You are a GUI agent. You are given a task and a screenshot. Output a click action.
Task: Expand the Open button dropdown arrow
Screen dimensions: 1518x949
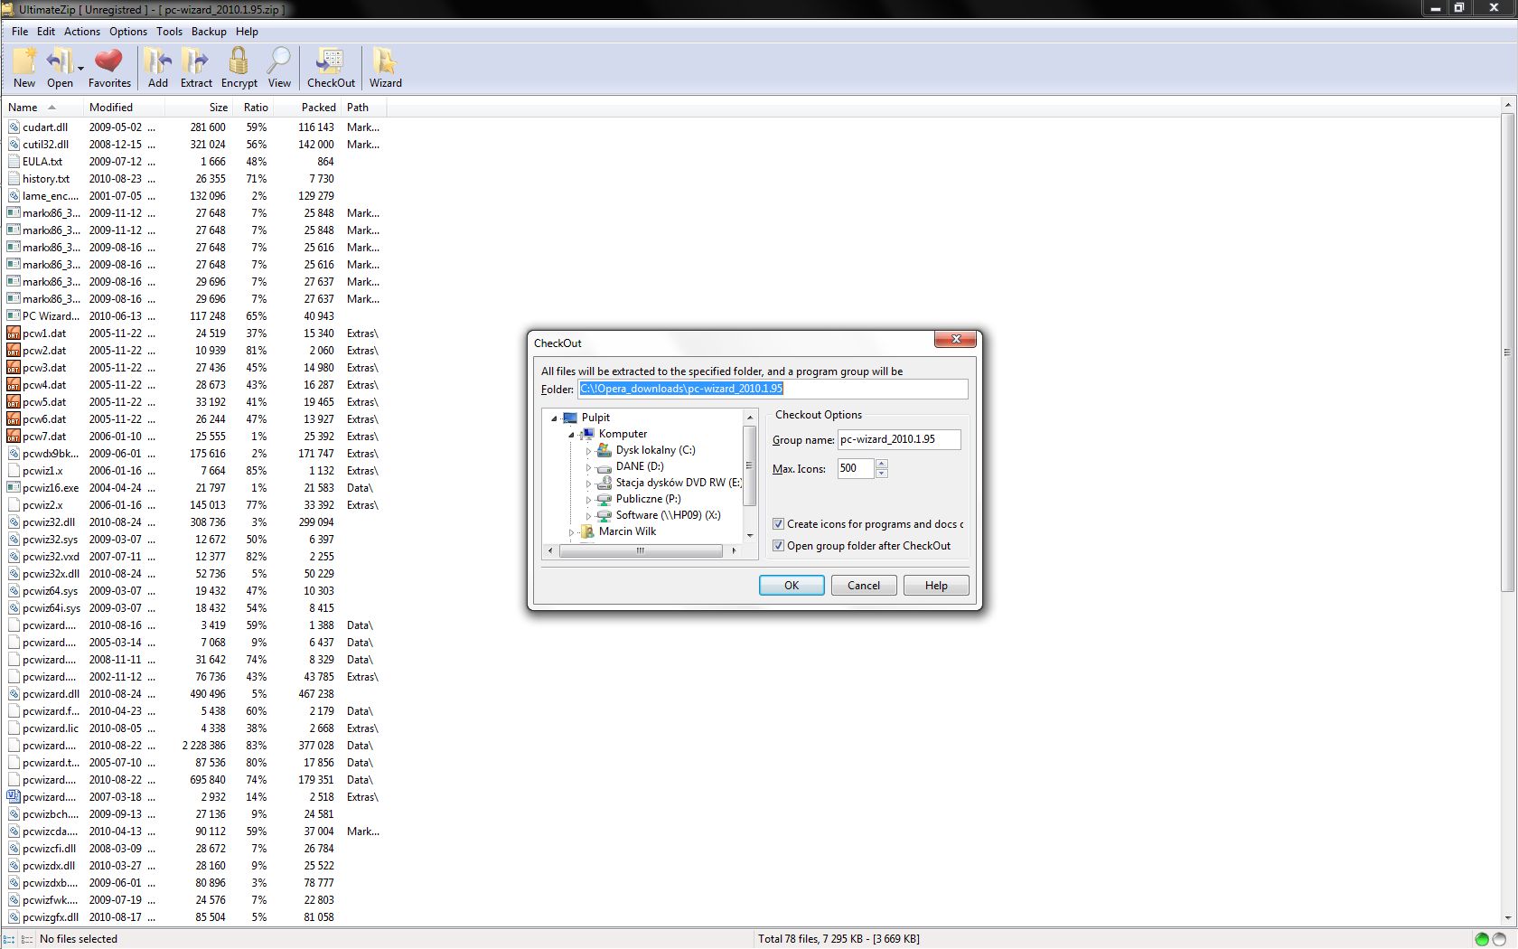[80, 68]
